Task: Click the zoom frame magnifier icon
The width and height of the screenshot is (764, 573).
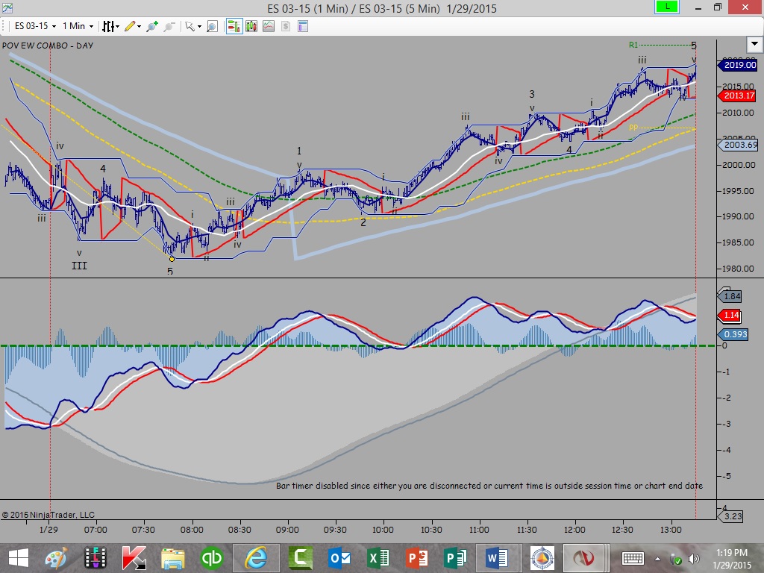Action: click(x=213, y=26)
